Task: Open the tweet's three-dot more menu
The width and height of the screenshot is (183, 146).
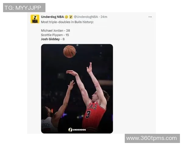Action: pyautogui.click(x=150, y=17)
